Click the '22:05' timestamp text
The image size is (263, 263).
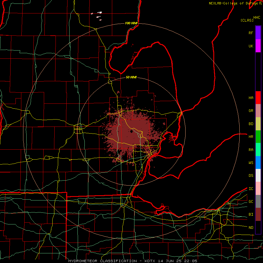coord(191,261)
